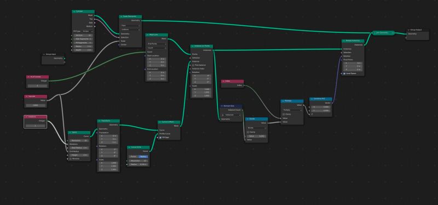Click Mesh Line Start Location X field
Image resolution: width=438 pixels, height=205 pixels.
(157, 59)
